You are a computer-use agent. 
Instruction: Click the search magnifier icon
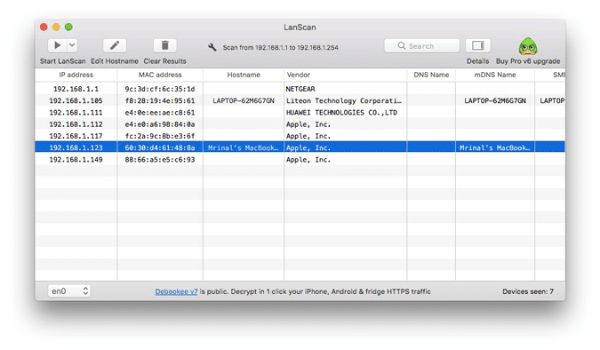pos(402,46)
